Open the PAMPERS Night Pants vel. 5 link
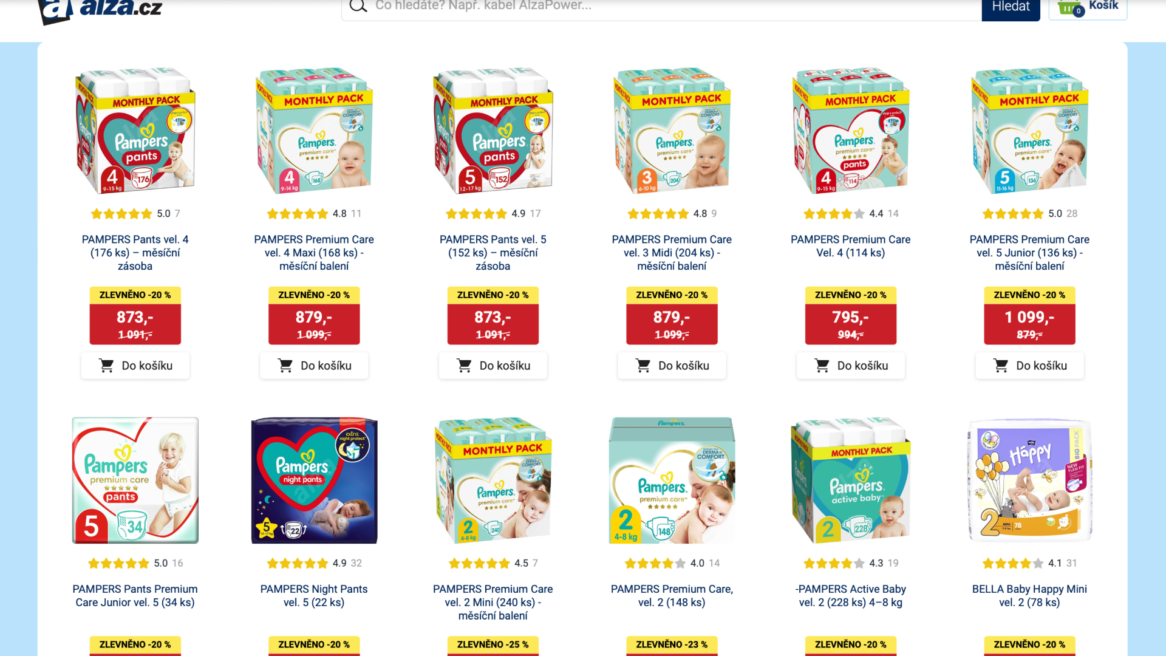This screenshot has height=656, width=1166. (x=314, y=596)
